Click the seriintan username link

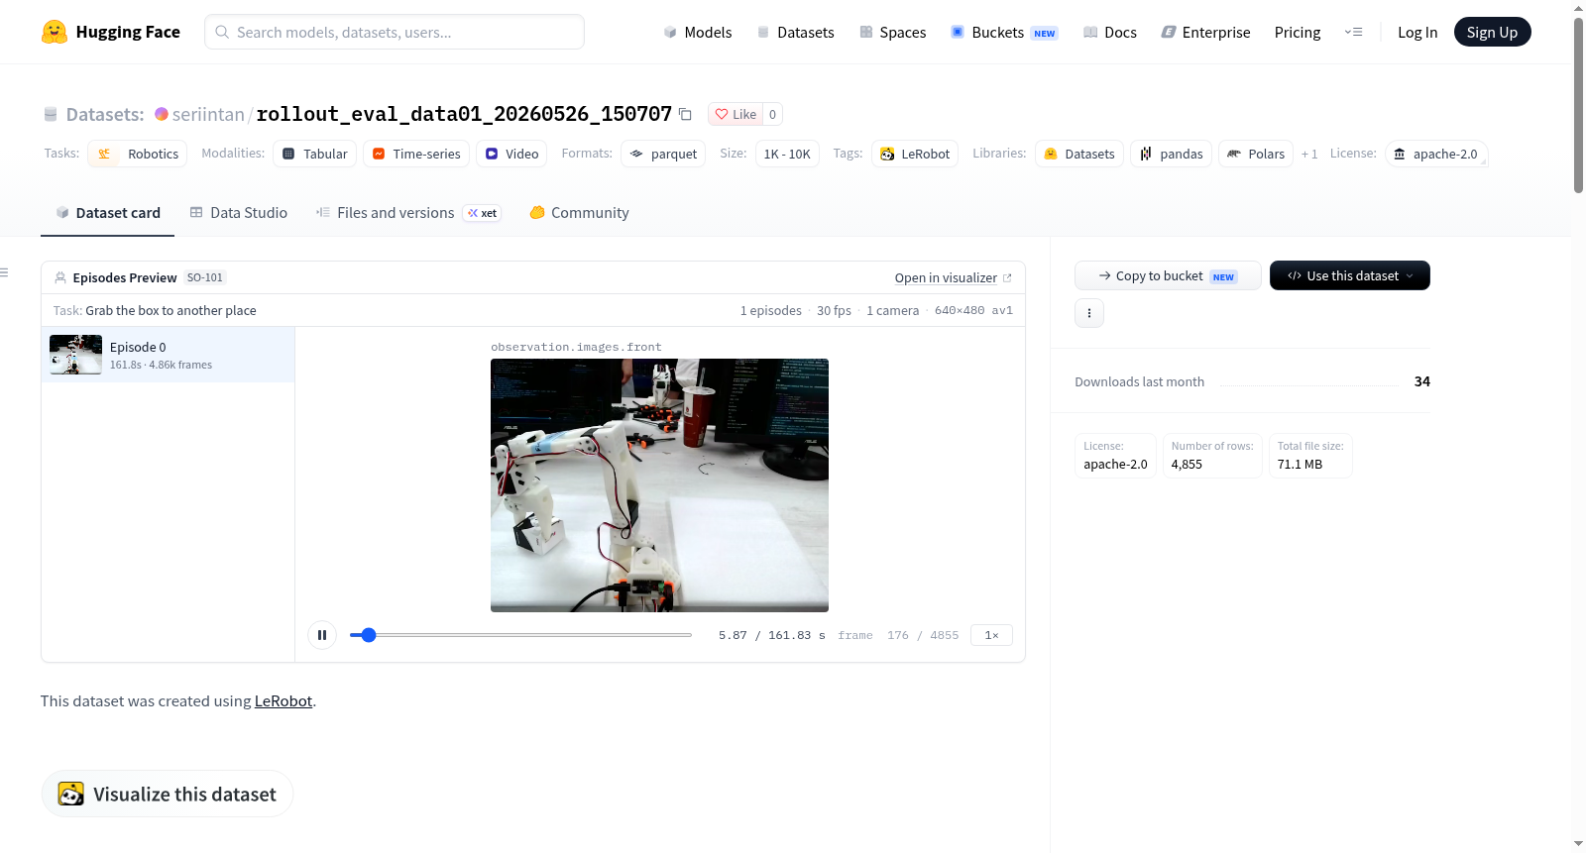[208, 114]
